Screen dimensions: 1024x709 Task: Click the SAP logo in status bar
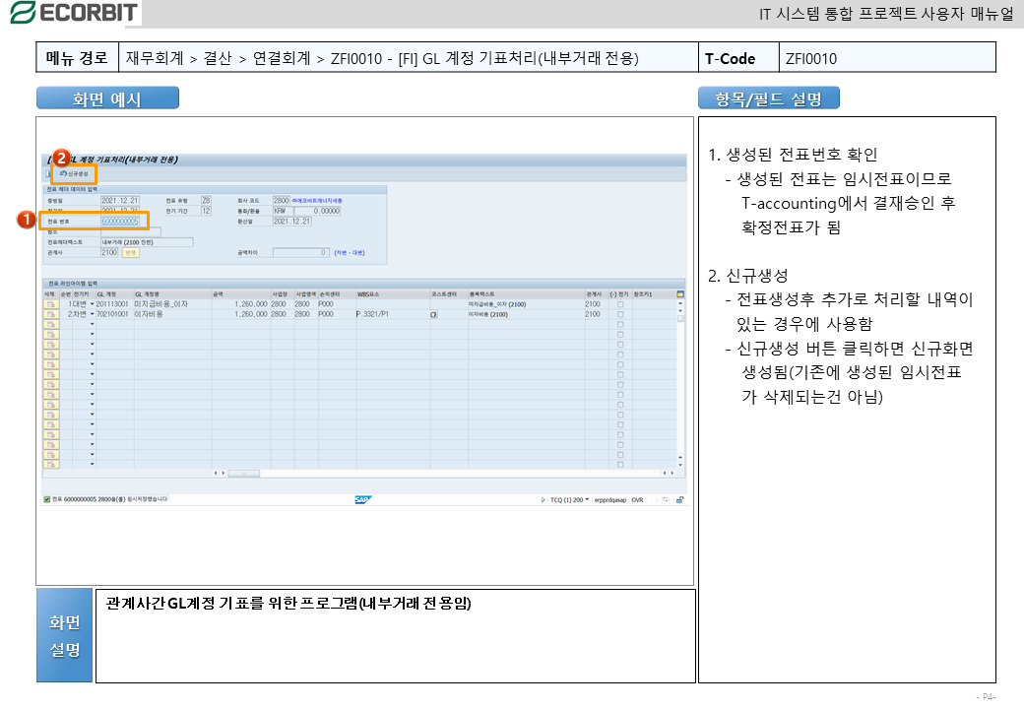point(361,499)
